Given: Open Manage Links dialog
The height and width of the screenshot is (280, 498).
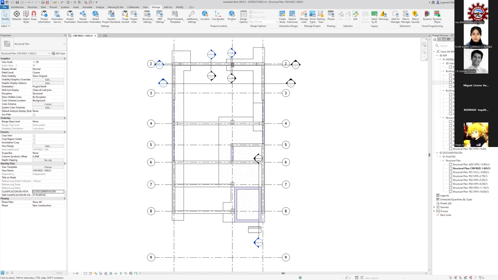Looking at the screenshot, I should (304, 16).
